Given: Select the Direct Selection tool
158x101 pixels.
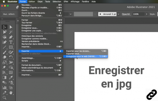Looking at the screenshot, I should [x=11, y=27].
